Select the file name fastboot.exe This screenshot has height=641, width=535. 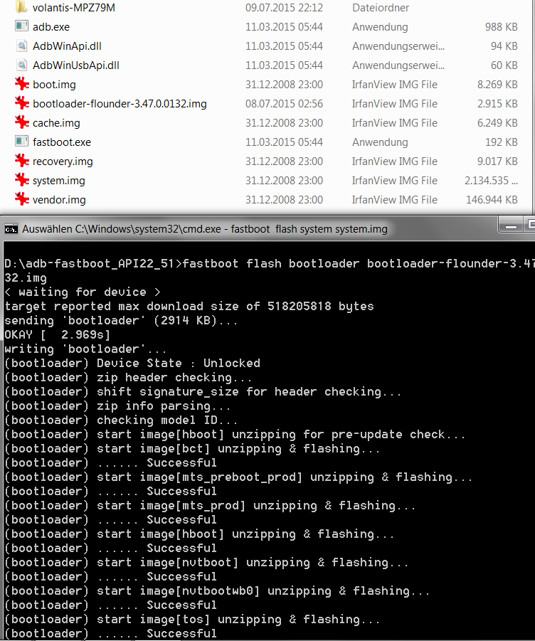(62, 142)
